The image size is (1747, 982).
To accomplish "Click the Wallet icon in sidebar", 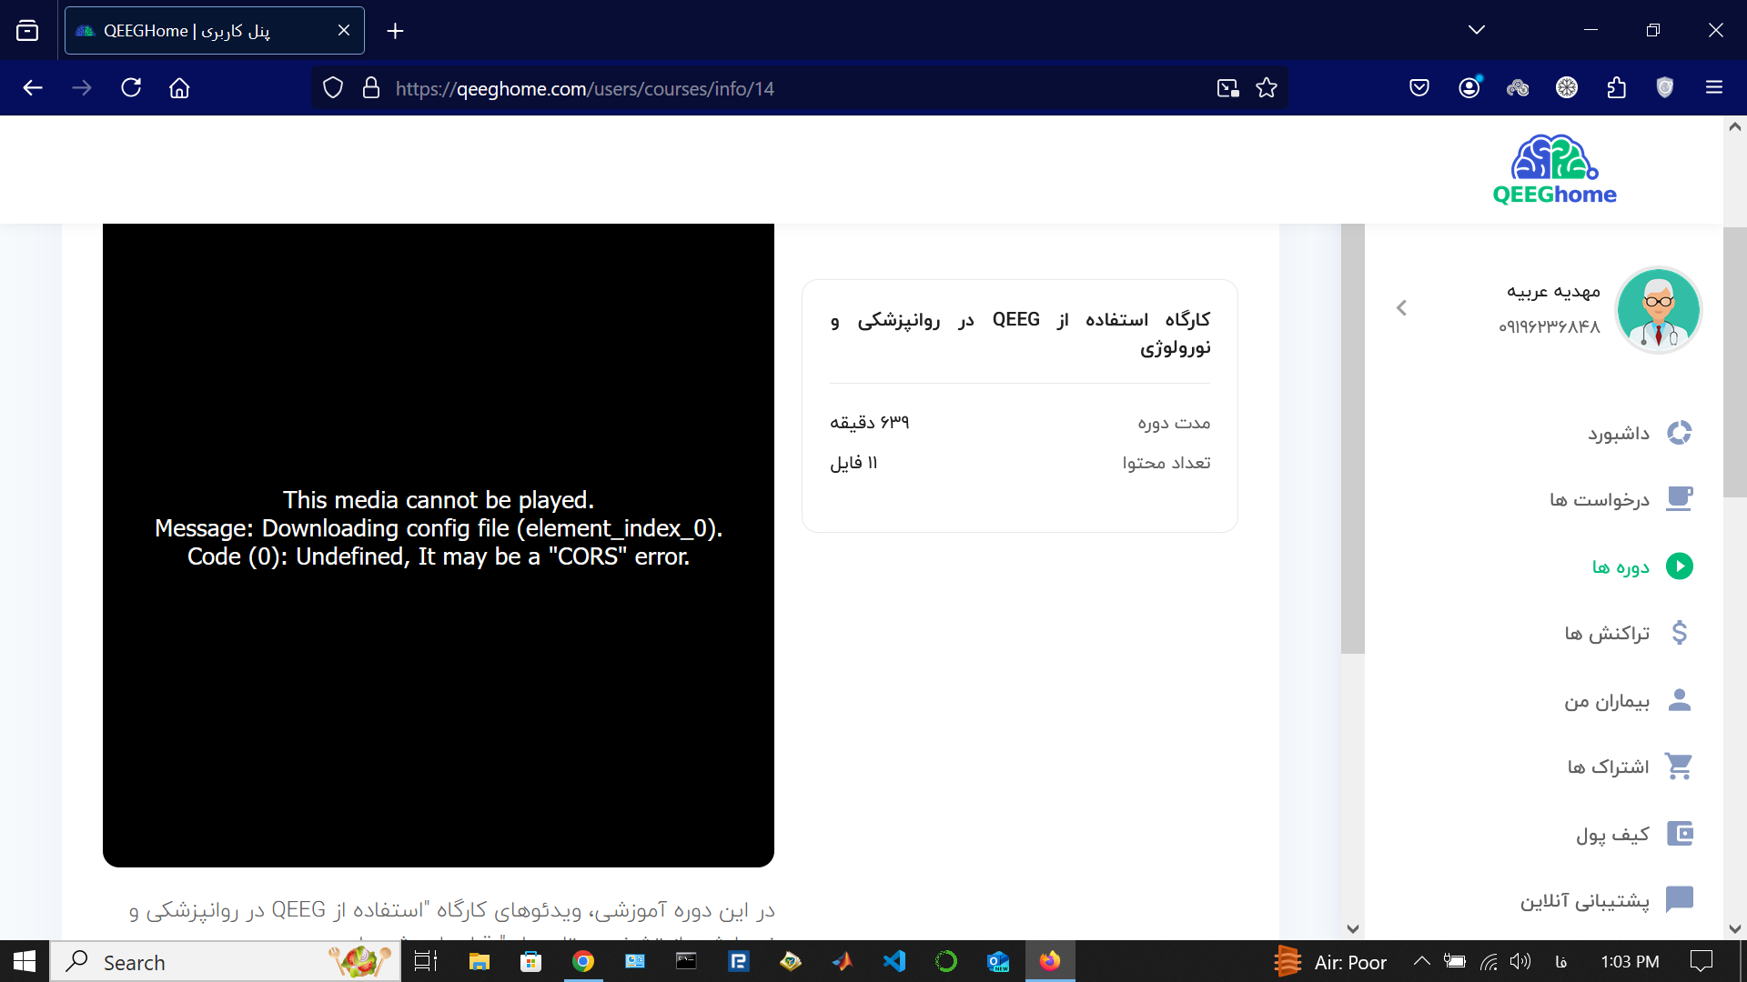I will [1679, 834].
